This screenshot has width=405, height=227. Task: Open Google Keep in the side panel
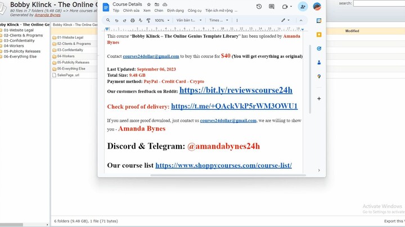pos(319,34)
